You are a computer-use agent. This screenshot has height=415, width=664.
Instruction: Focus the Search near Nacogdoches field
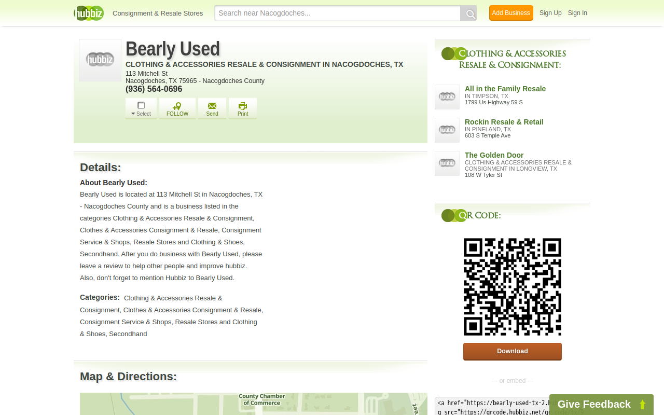click(337, 13)
